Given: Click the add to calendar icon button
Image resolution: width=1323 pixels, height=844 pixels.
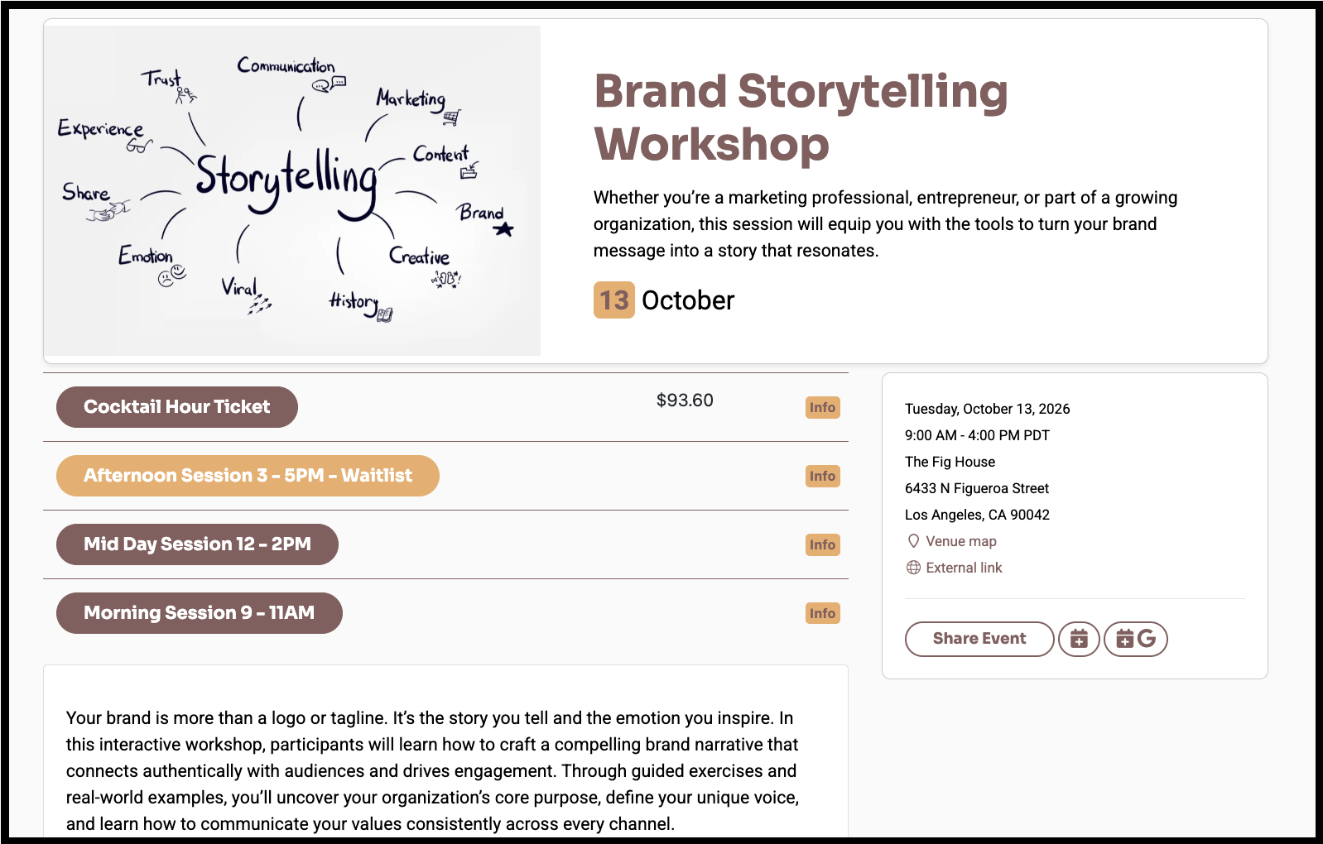Looking at the screenshot, I should pyautogui.click(x=1079, y=639).
